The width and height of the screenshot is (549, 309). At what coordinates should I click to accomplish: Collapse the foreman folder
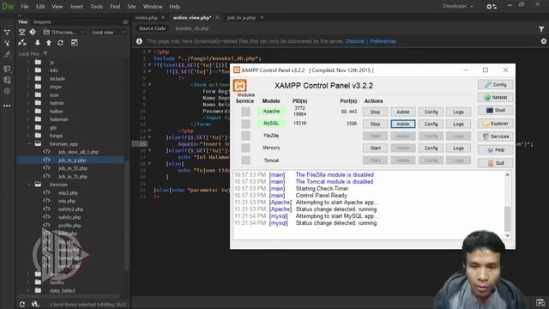pos(29,185)
